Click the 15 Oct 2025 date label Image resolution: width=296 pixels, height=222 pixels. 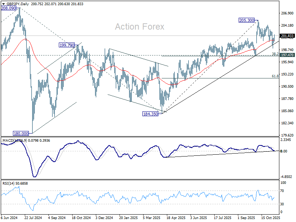coord(270,218)
